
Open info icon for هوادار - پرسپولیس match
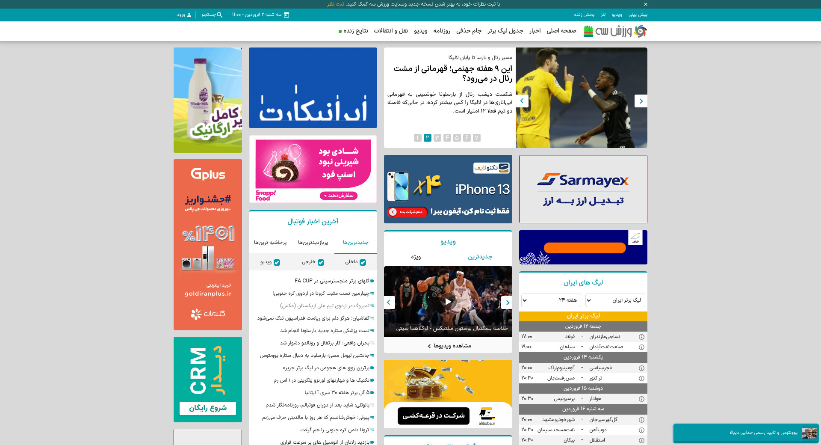(641, 399)
